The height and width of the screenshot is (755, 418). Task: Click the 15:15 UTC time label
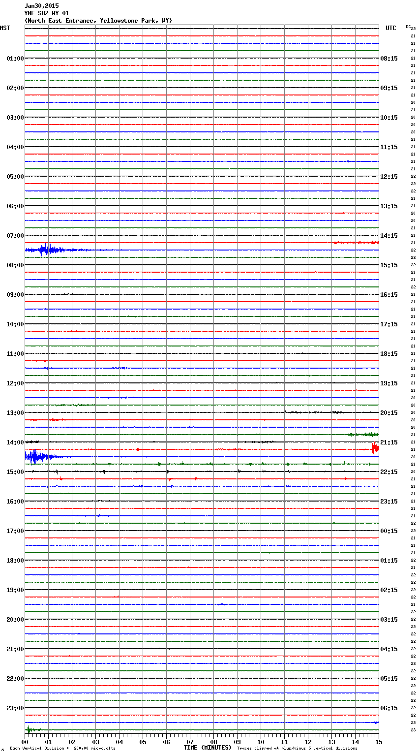coord(389,265)
